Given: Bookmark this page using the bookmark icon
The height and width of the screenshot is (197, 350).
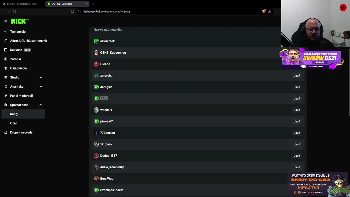Looking at the screenshot, I should tap(72, 11).
